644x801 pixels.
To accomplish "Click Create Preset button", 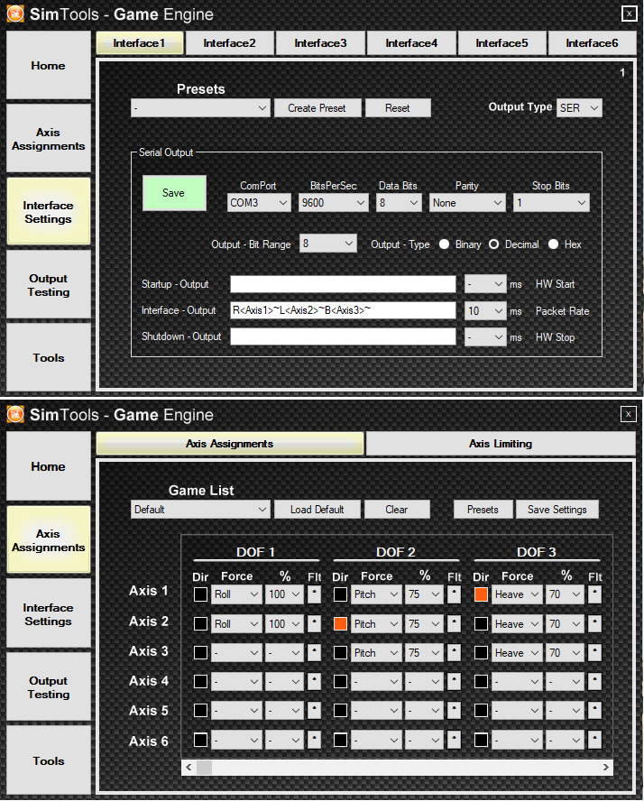I will 317,107.
